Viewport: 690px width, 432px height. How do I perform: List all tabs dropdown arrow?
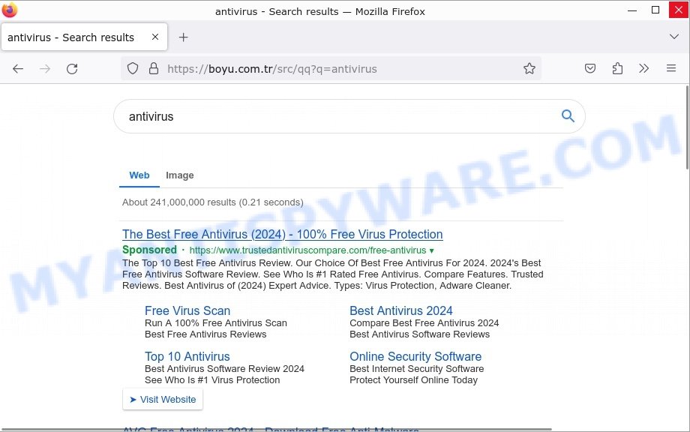pos(673,37)
